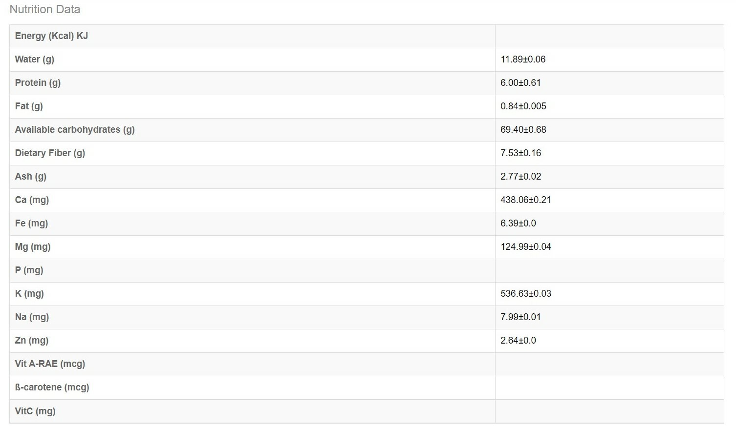Click the Fe (mg) row label

pyautogui.click(x=31, y=224)
